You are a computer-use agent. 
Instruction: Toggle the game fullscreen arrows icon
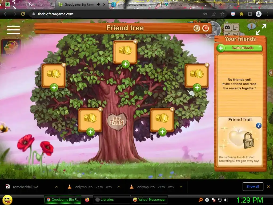261,29
